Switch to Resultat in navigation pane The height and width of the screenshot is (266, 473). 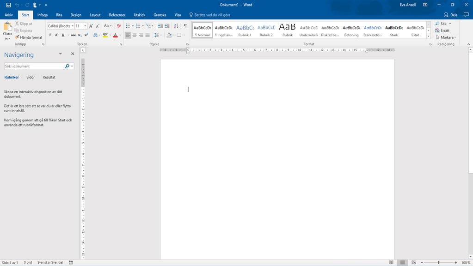pos(49,78)
